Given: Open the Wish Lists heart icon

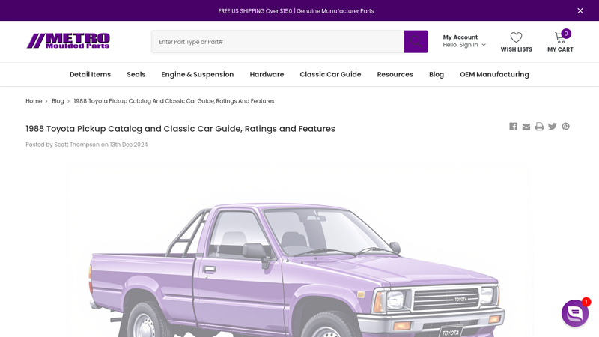Looking at the screenshot, I should pos(516,37).
